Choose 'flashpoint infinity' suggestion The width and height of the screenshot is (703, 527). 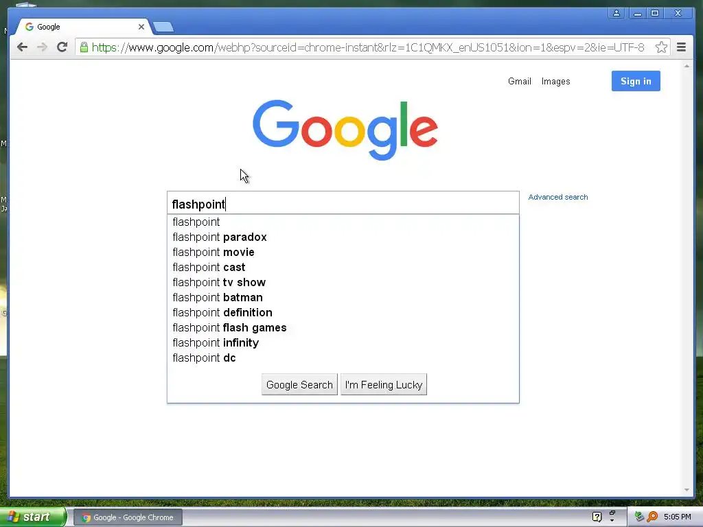(x=343, y=343)
